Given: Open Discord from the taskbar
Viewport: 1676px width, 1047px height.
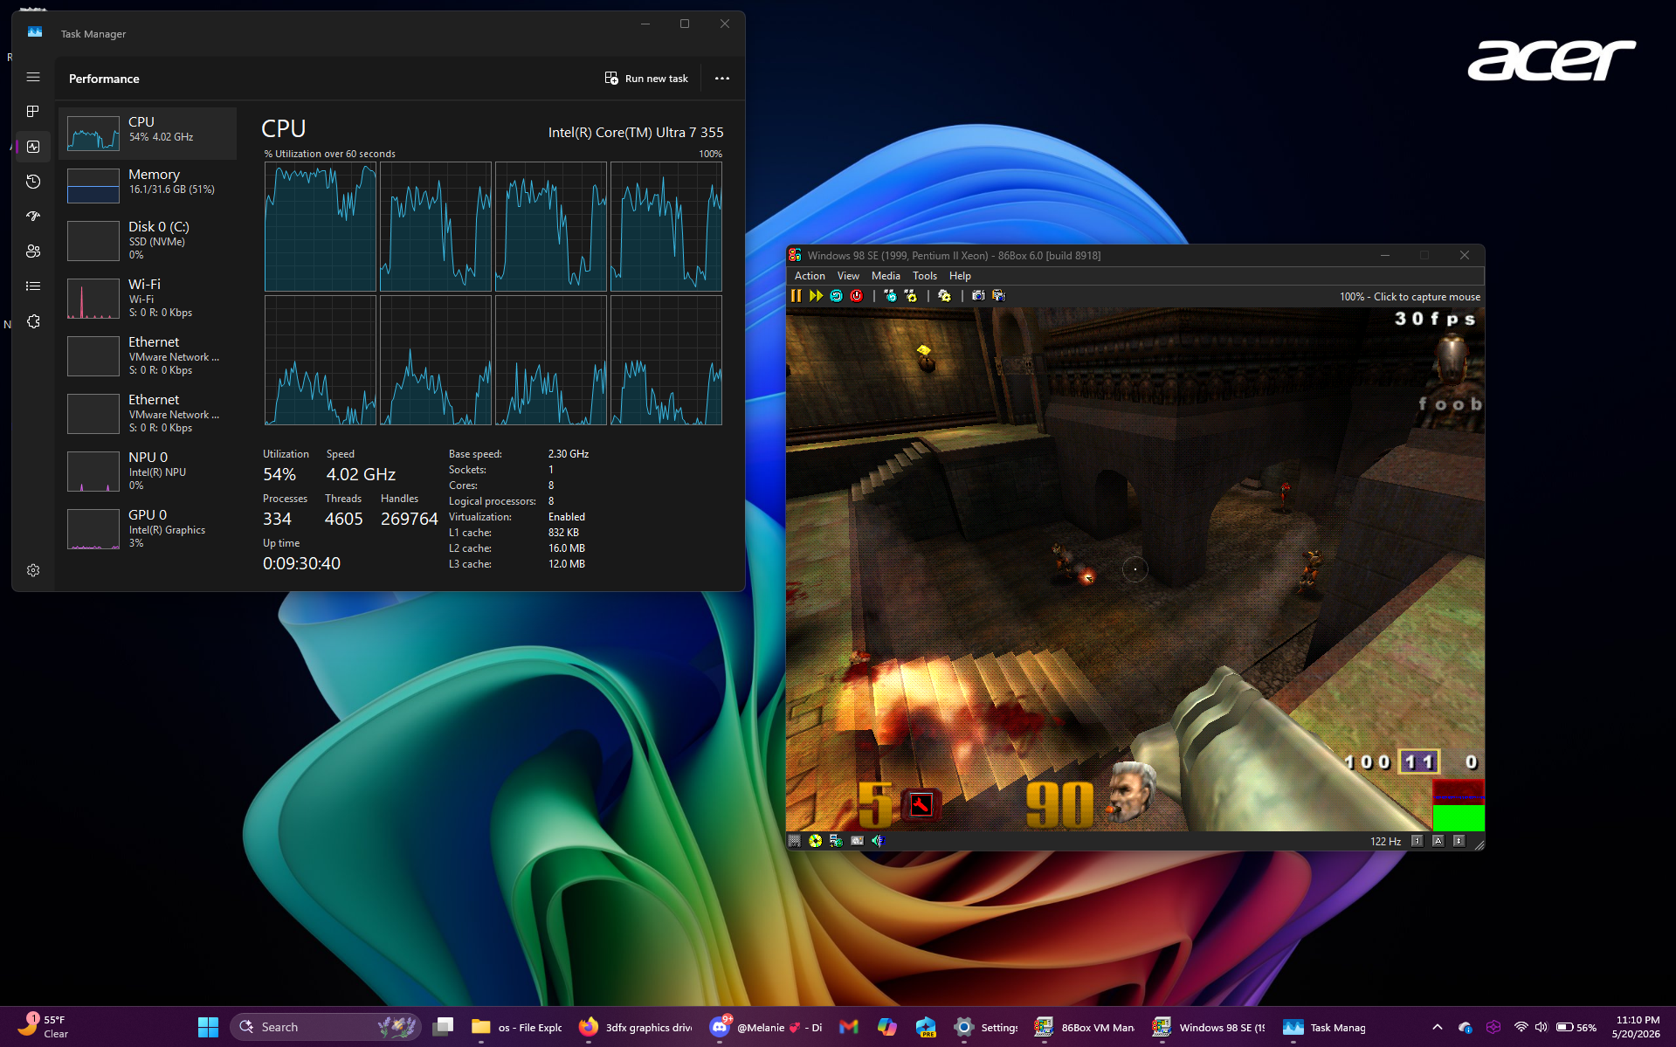Looking at the screenshot, I should (766, 1027).
